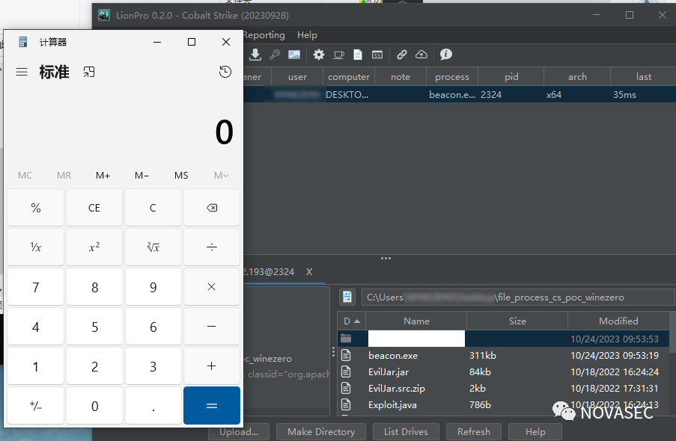Click the gear icon to generate Windows executable
676x441 pixels.
click(319, 55)
